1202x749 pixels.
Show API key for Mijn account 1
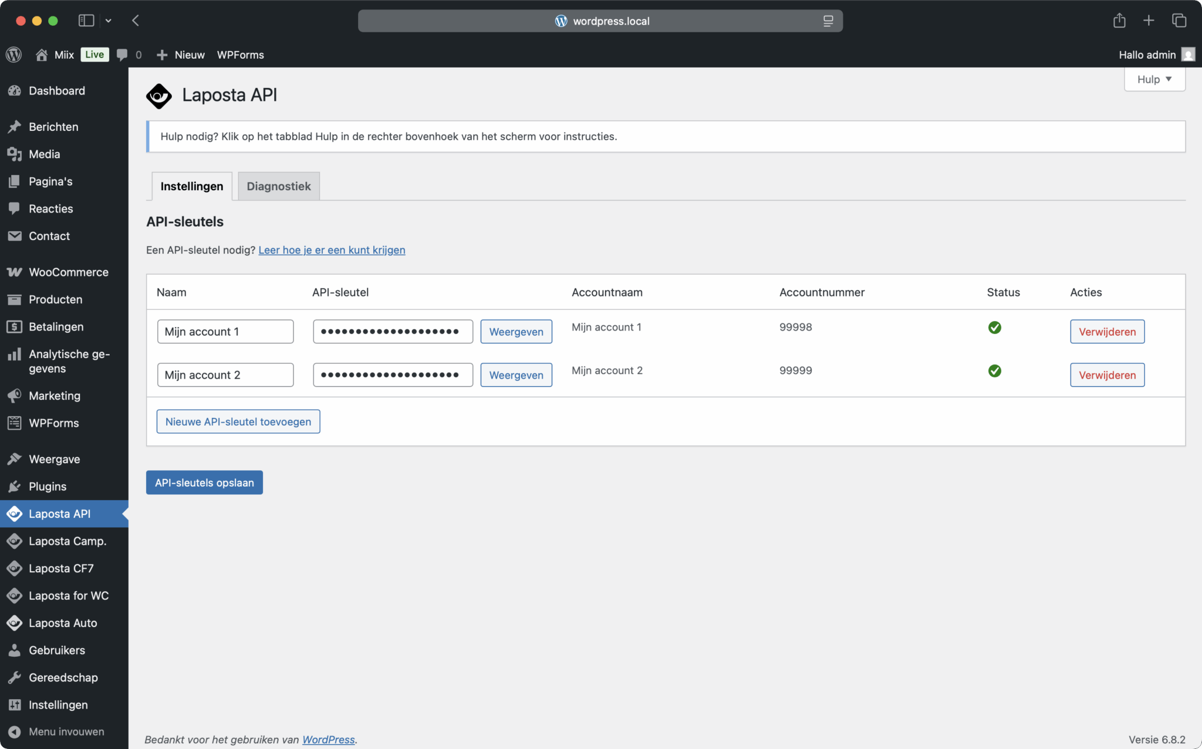(516, 332)
